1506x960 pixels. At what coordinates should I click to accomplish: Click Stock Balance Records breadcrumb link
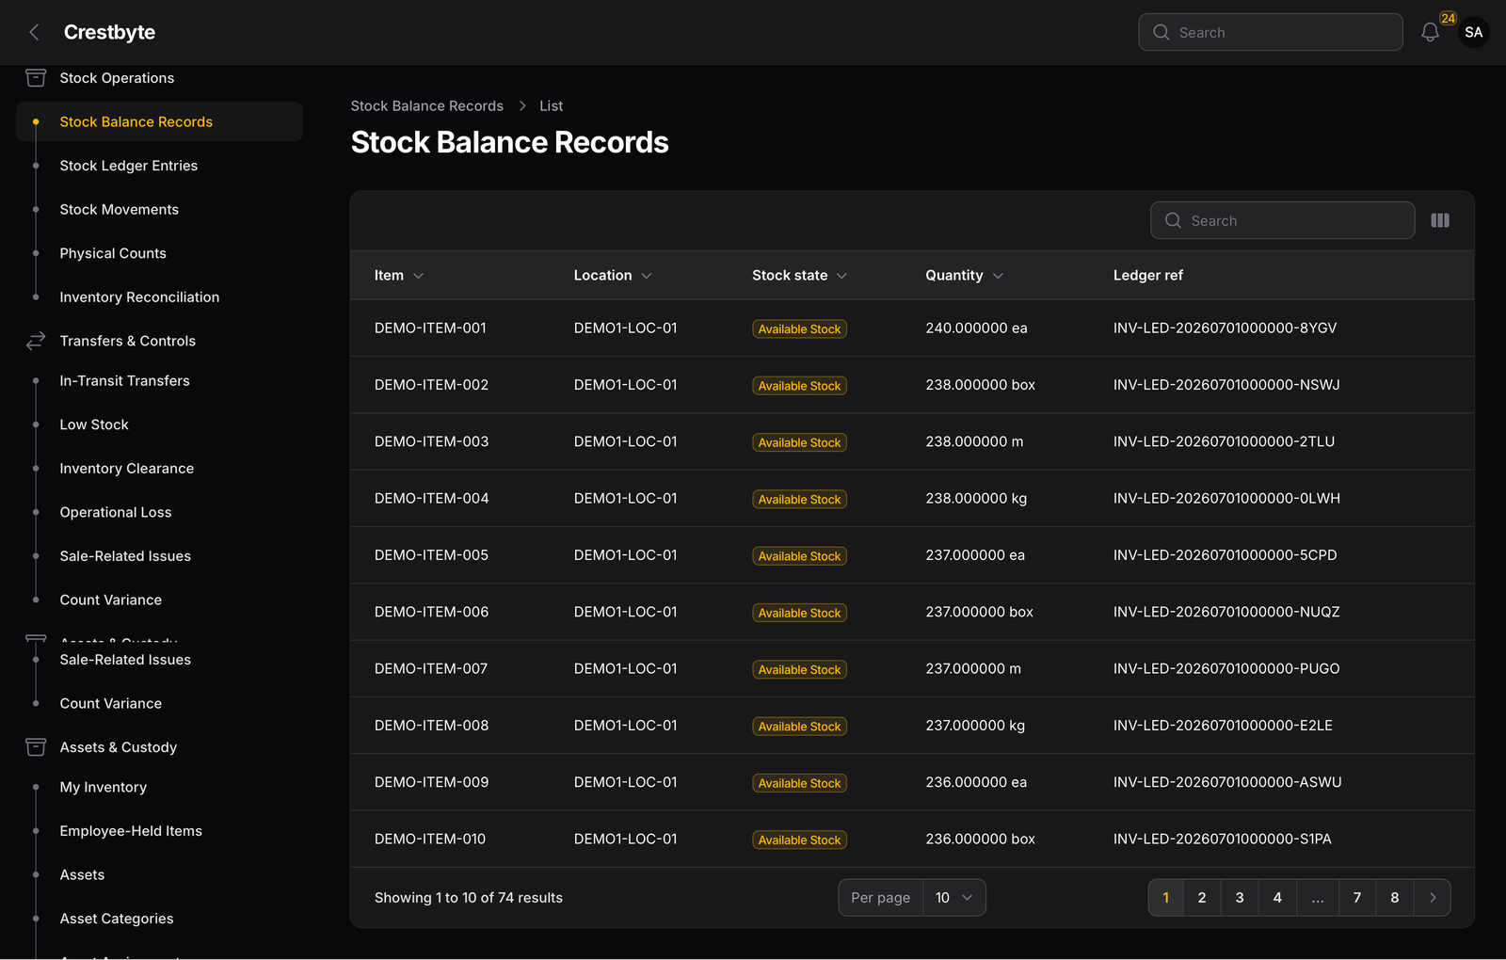tap(427, 106)
